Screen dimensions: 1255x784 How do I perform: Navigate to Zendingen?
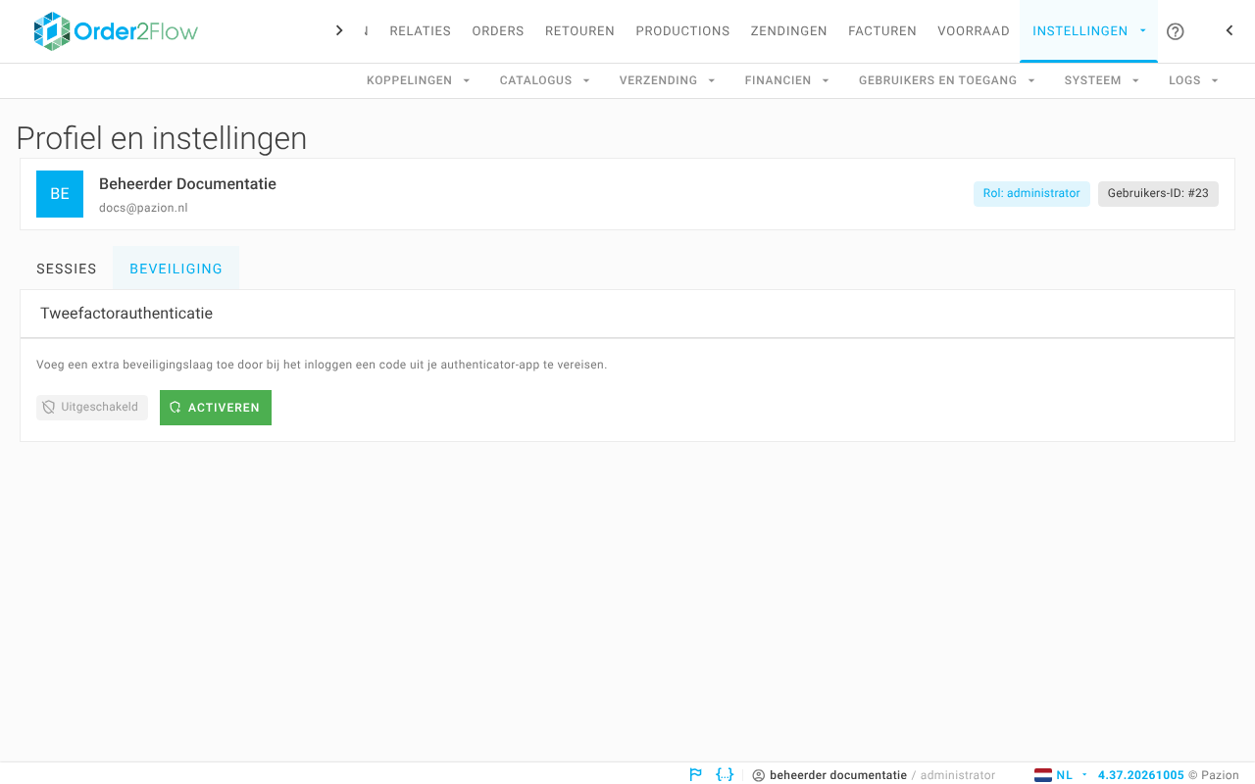788,31
